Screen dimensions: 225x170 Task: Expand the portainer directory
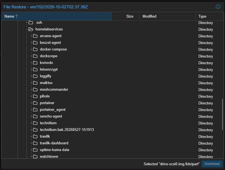pos(31,103)
